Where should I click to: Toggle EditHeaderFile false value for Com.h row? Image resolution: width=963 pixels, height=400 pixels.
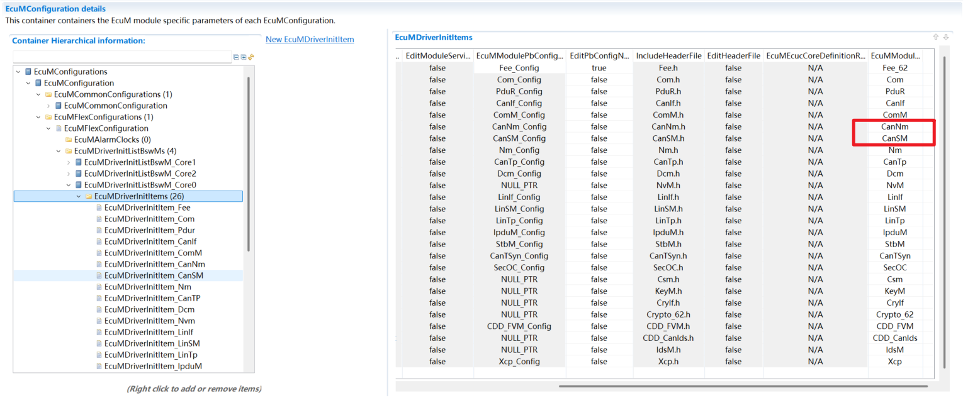pyautogui.click(x=733, y=80)
